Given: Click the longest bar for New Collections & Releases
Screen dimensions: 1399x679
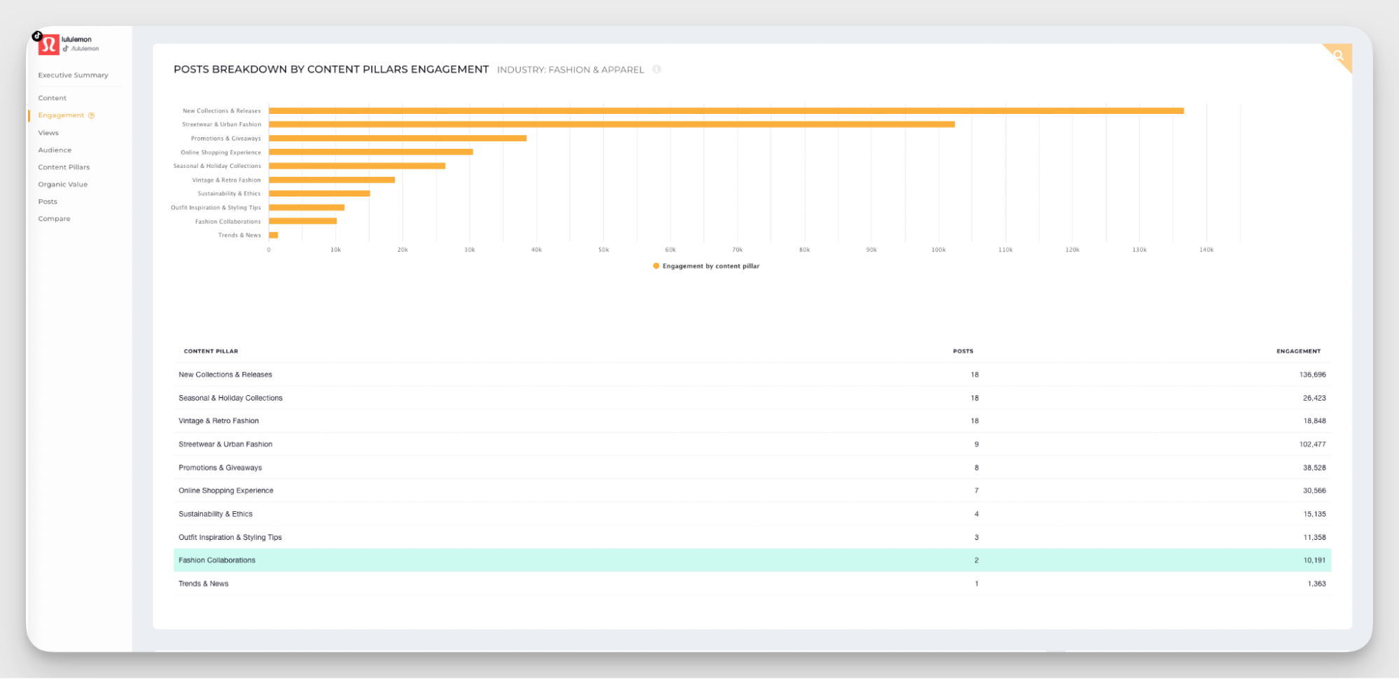Looking at the screenshot, I should pos(721,110).
